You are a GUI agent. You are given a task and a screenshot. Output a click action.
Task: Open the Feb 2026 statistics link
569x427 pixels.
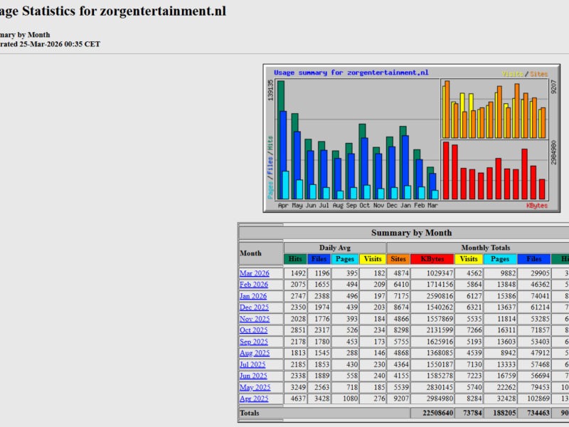pyautogui.click(x=254, y=285)
